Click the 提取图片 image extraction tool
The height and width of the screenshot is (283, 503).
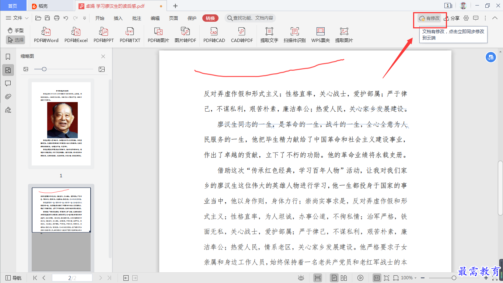pos(344,35)
